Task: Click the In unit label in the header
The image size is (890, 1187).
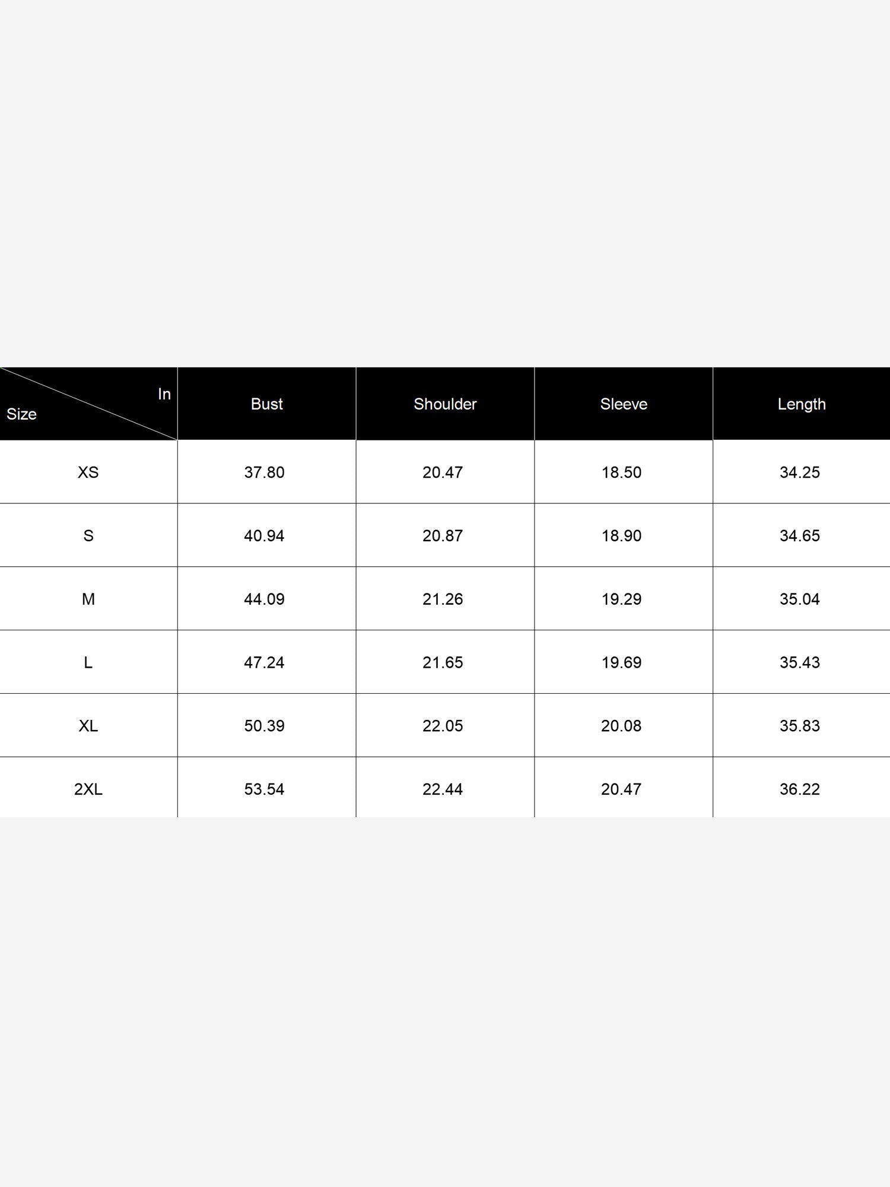Action: [x=164, y=394]
